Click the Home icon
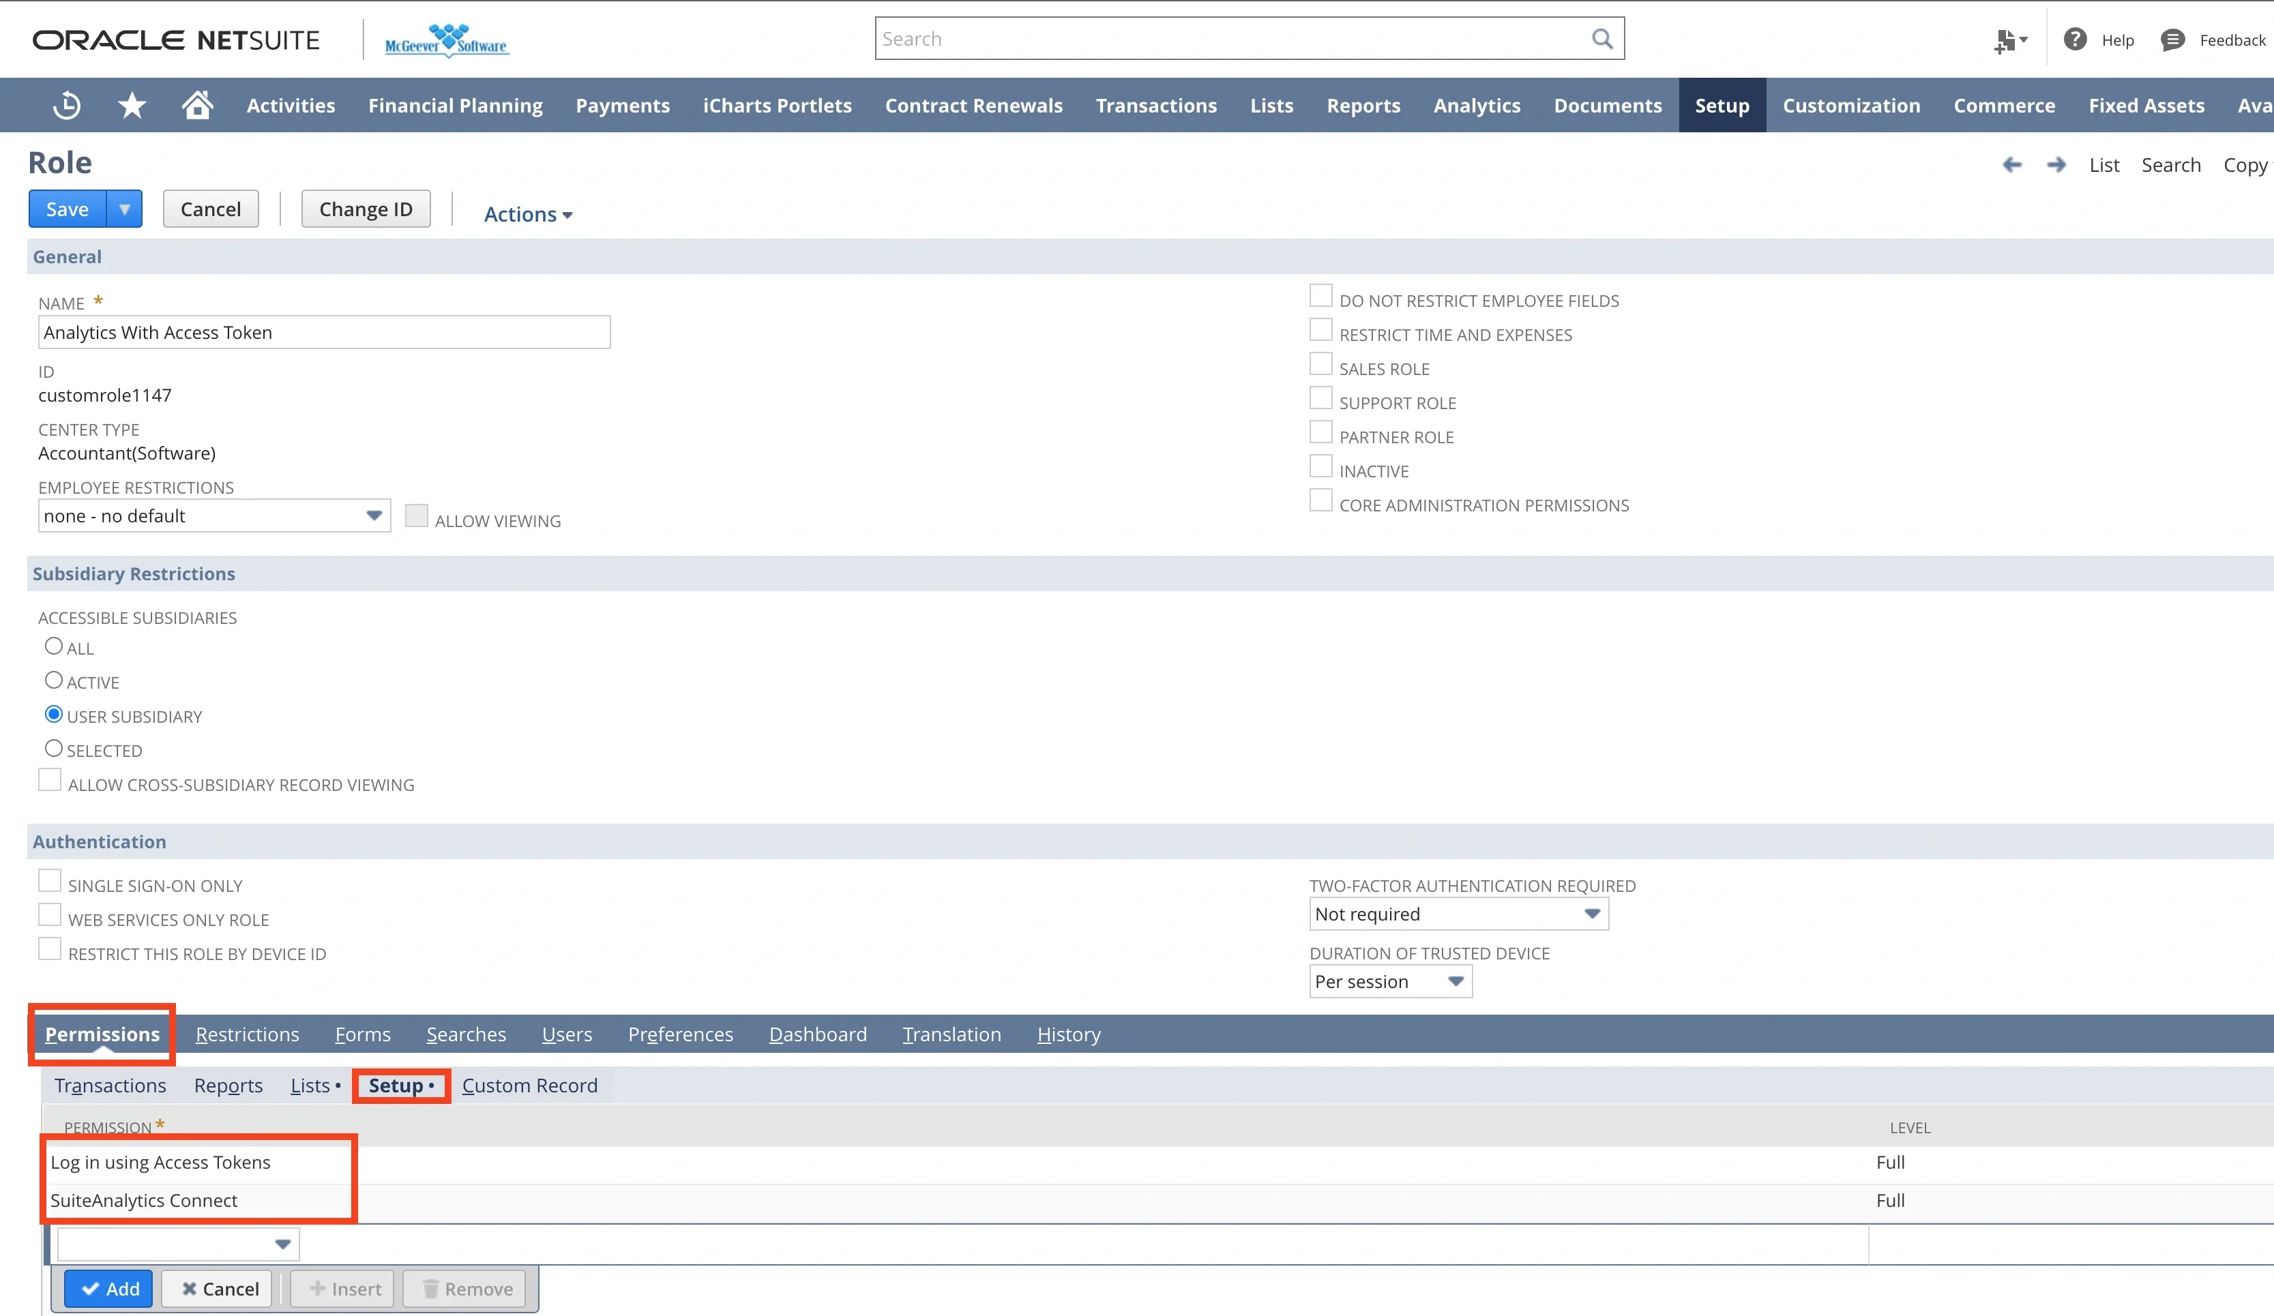2274x1316 pixels. (x=196, y=104)
